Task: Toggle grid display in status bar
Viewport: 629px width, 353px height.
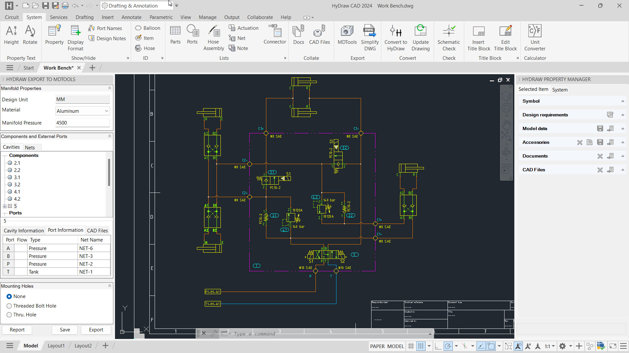Action: pos(411,346)
